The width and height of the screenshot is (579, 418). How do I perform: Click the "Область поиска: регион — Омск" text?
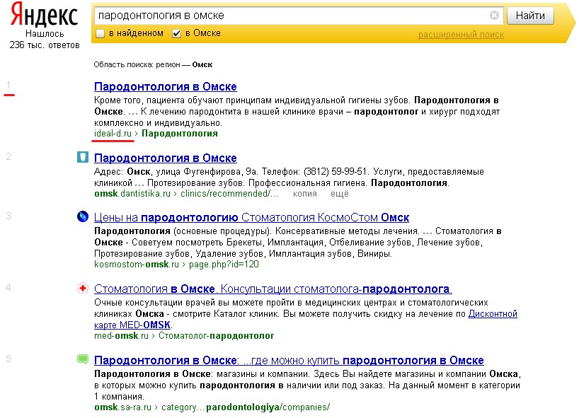coord(153,65)
